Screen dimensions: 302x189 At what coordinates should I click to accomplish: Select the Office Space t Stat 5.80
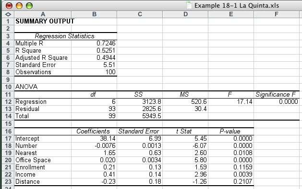185,160
